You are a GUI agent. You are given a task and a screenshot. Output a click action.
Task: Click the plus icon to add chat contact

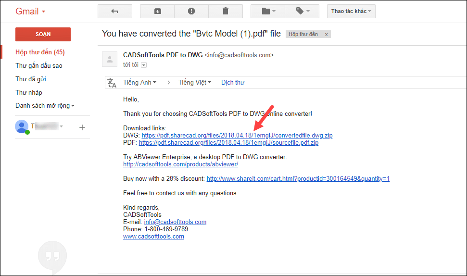(x=82, y=127)
